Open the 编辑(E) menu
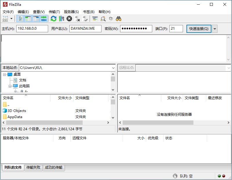The height and width of the screenshot is (180, 232). coord(23,12)
